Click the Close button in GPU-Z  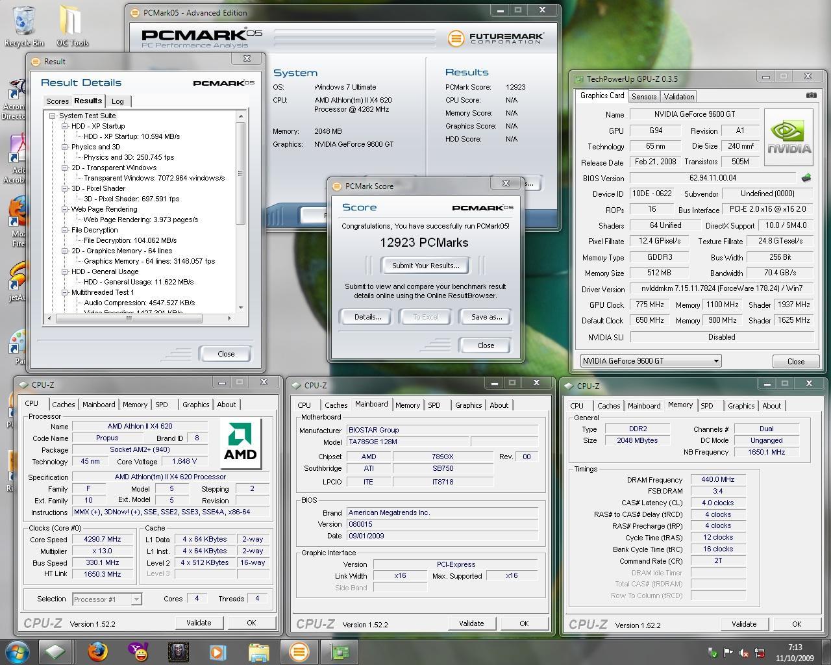[x=796, y=362]
